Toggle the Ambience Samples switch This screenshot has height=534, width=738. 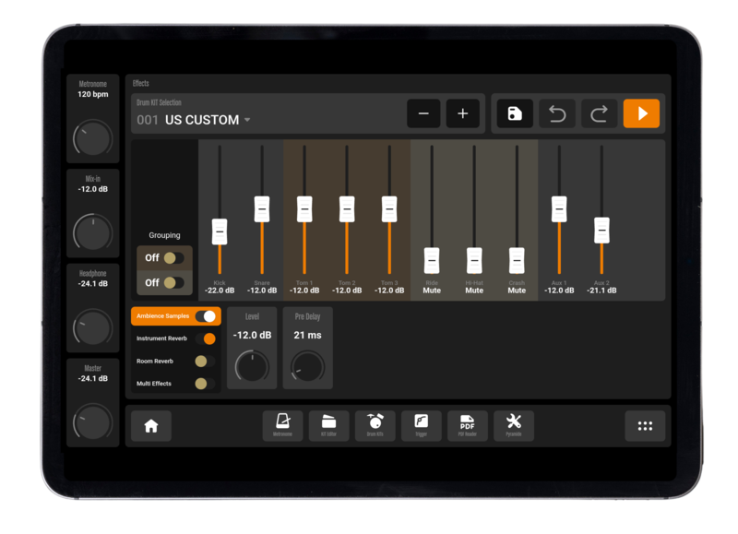coord(206,316)
